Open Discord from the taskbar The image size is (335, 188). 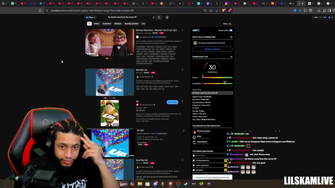point(155,184)
